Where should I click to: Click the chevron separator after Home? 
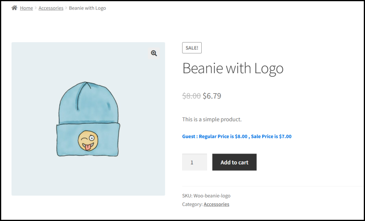(x=36, y=8)
